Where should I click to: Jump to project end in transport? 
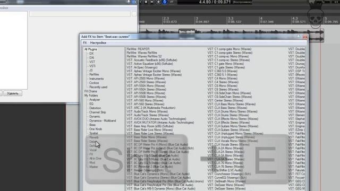coord(152,2)
